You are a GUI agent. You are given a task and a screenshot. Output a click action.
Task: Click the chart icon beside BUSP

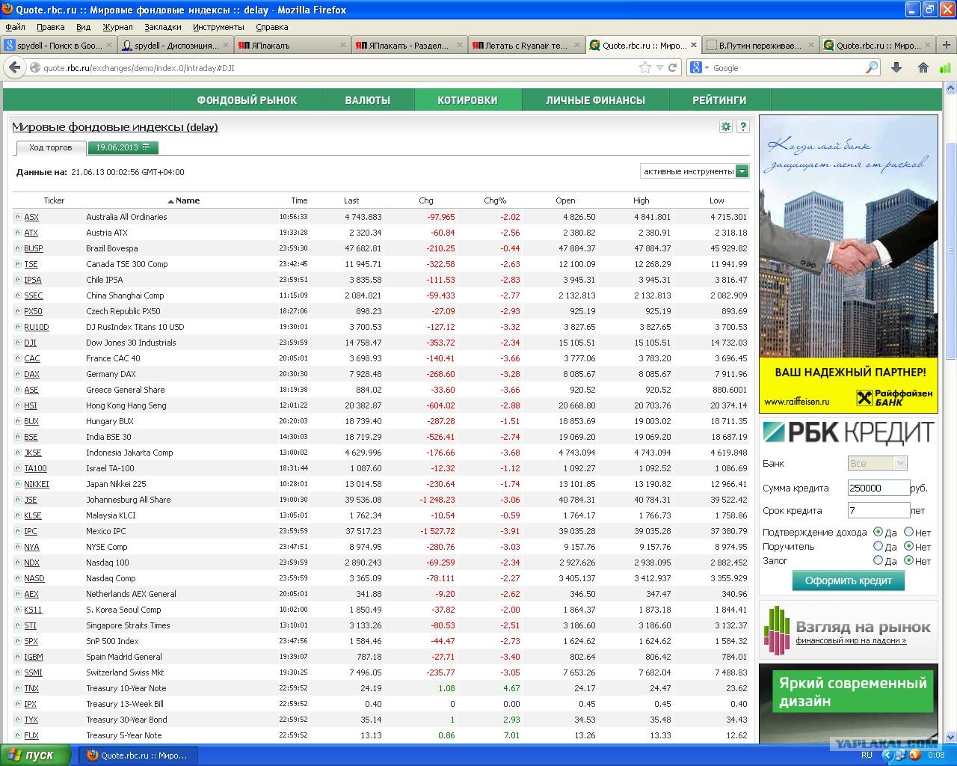18,248
